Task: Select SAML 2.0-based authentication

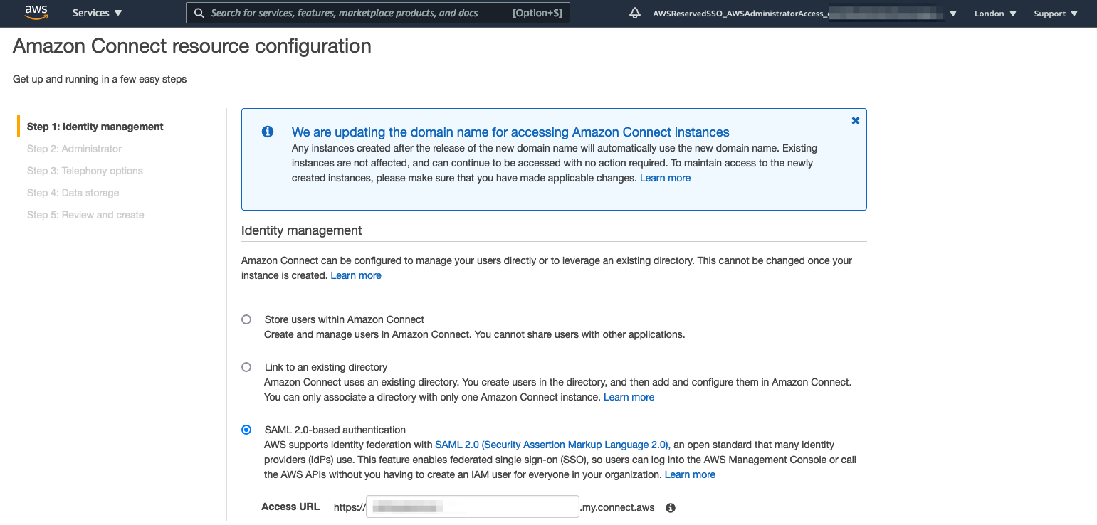Action: tap(246, 430)
